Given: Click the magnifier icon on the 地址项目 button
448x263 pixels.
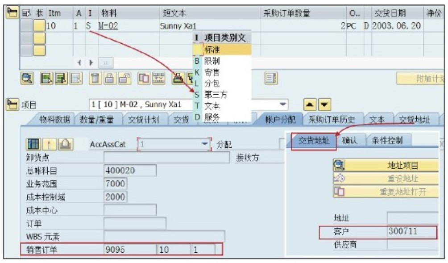Looking at the screenshot, I should pyautogui.click(x=339, y=164).
